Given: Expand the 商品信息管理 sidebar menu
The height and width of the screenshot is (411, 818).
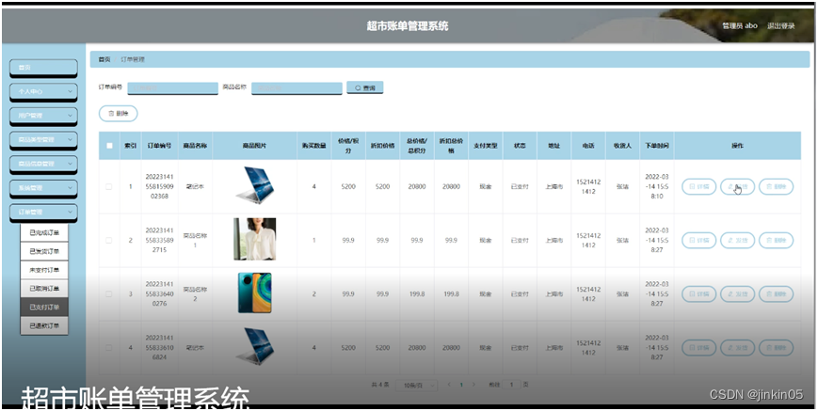Looking at the screenshot, I should tap(44, 164).
